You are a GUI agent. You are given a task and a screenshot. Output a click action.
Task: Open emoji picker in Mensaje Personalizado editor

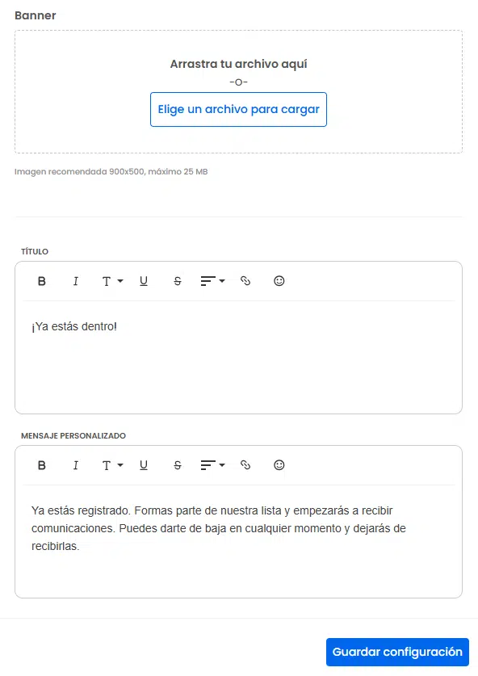pyautogui.click(x=279, y=465)
